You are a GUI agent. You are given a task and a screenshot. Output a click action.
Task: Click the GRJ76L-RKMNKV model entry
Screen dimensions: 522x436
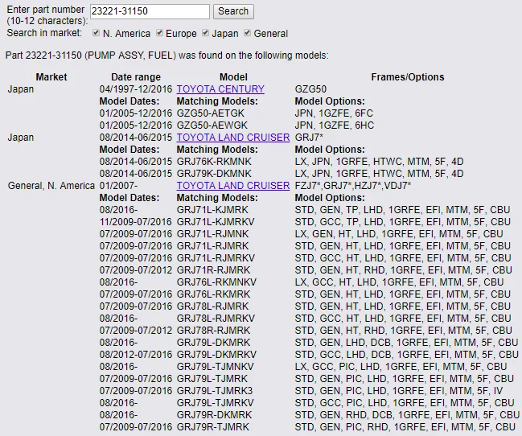click(216, 282)
